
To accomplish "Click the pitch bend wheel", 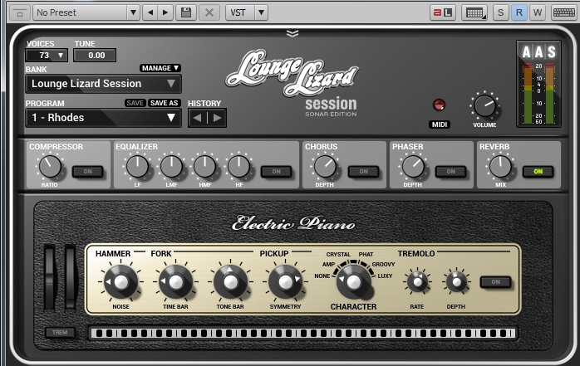I will (50, 277).
